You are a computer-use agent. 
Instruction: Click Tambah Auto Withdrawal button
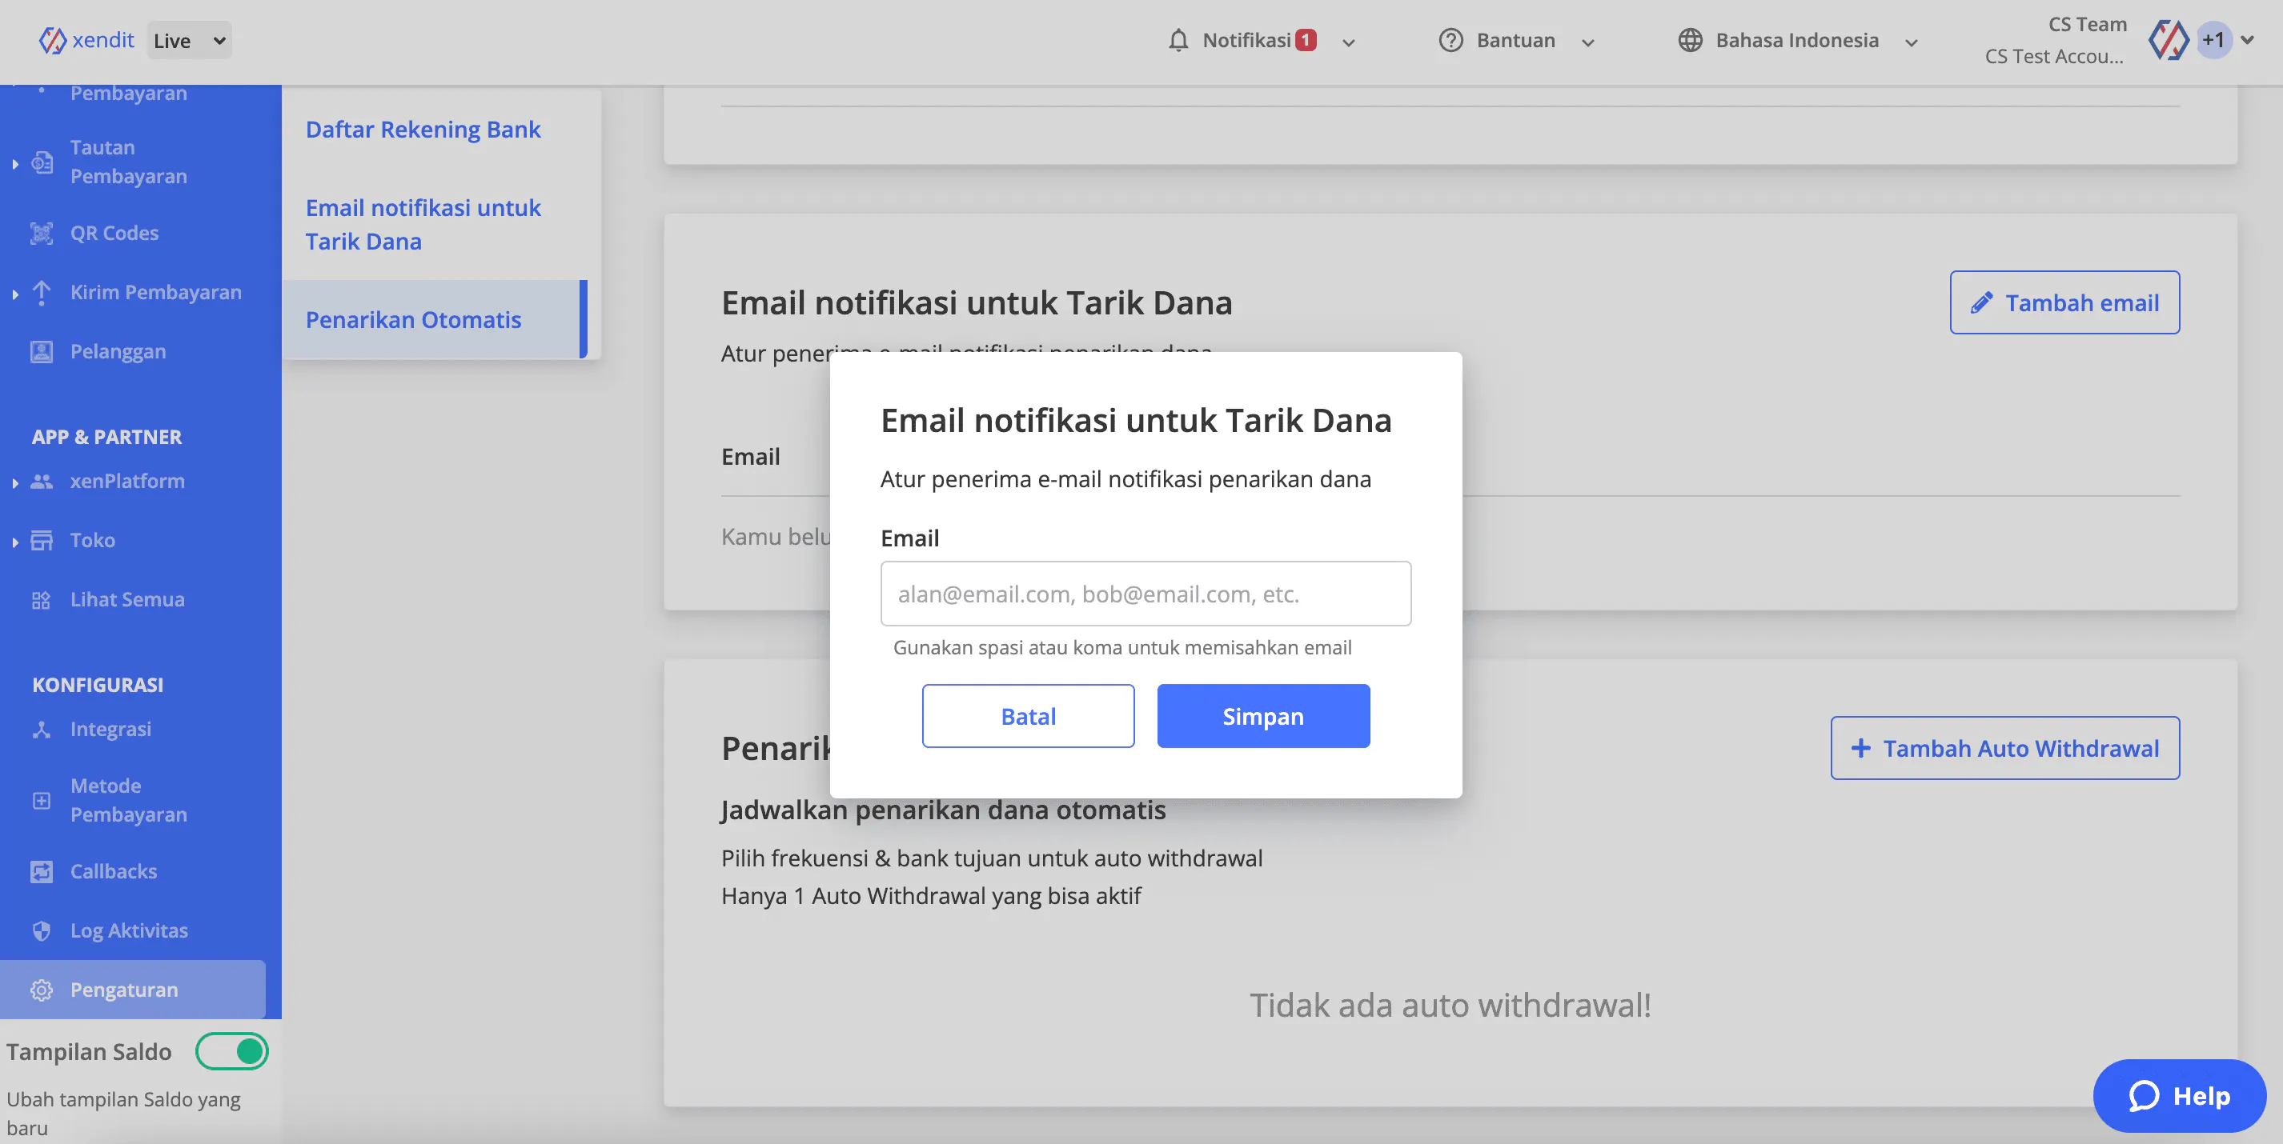tap(2004, 748)
